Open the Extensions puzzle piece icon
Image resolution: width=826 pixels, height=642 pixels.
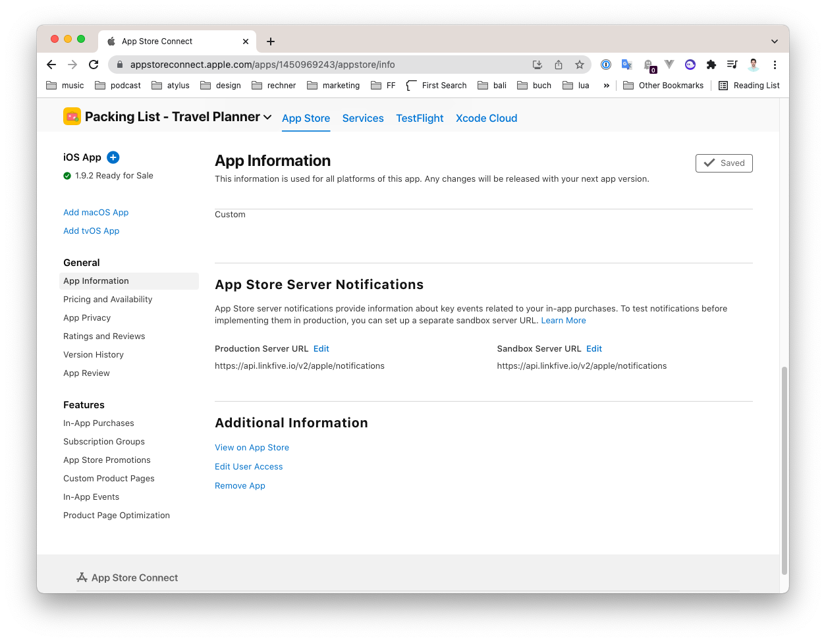coord(711,65)
